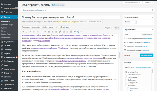Insert a numbered list

click(38, 32)
